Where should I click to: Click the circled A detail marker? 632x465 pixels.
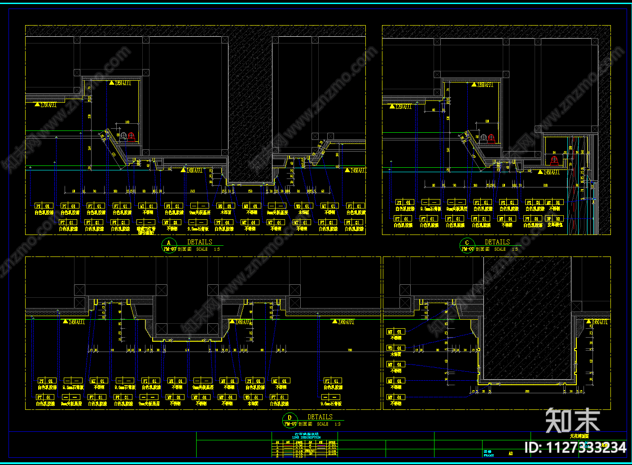[169, 246]
